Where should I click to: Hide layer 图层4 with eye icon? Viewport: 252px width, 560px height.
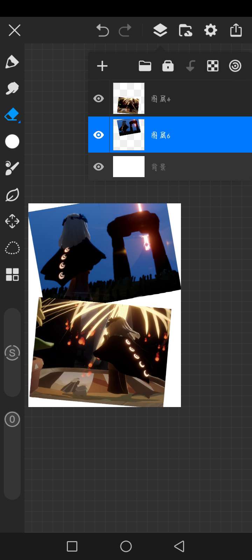[x=99, y=99]
